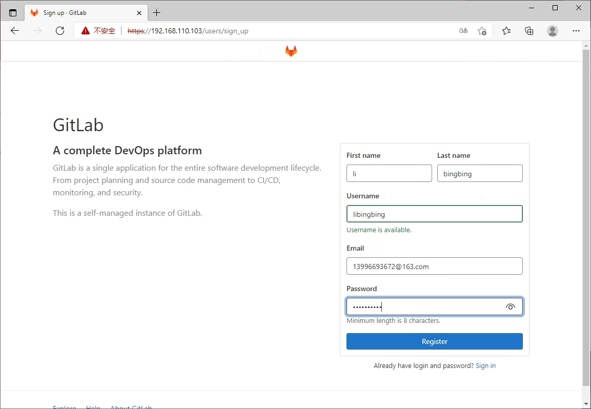Show password with the eye icon

click(511, 307)
